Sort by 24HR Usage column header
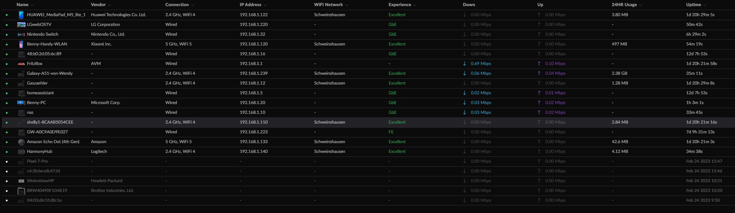The image size is (735, 213). click(627, 5)
